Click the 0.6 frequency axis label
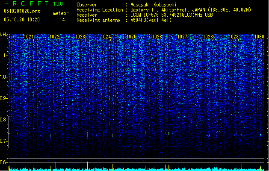 3,162
